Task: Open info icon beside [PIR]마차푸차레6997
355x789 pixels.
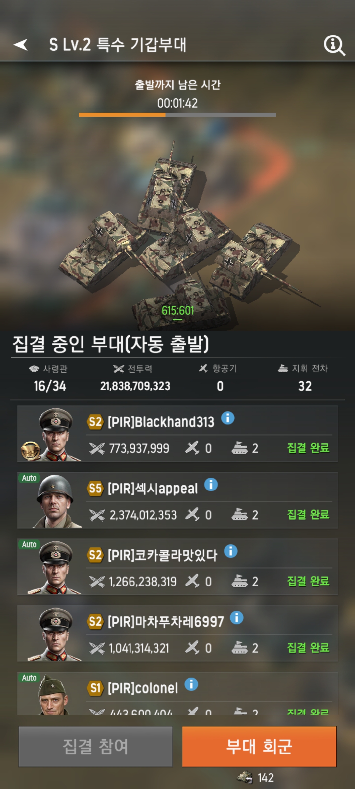Action: 237,618
